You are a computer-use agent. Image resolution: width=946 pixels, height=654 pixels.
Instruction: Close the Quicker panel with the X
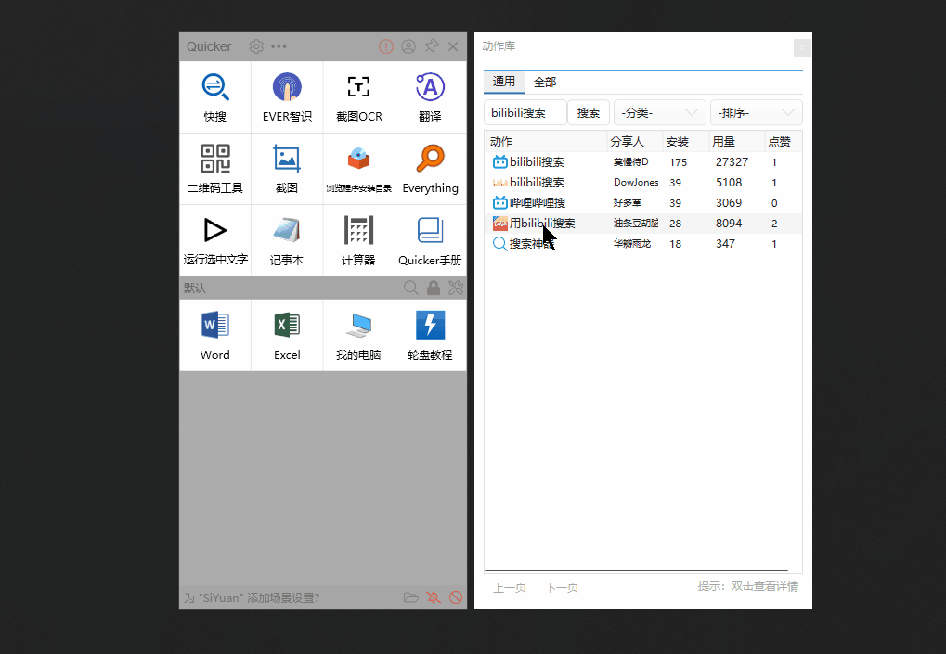point(453,46)
